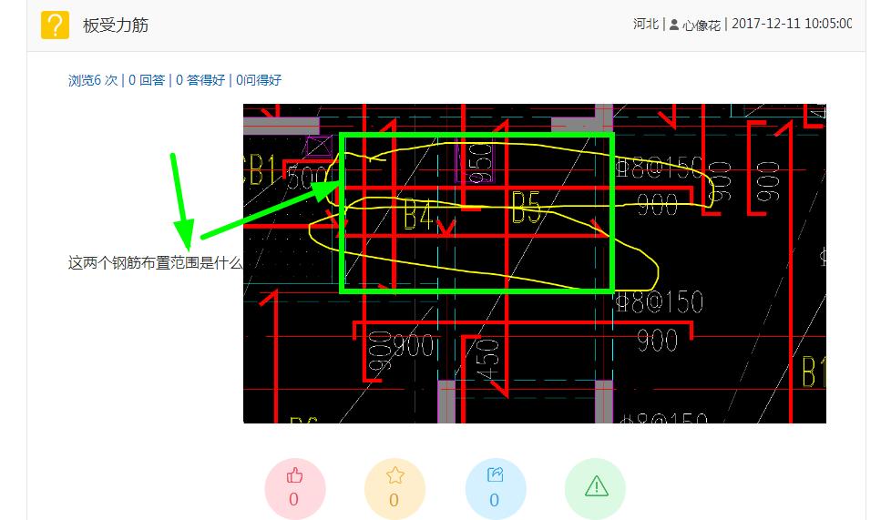This screenshot has width=891, height=520.
Task: Click the 0 答得好 count
Action: (x=200, y=80)
